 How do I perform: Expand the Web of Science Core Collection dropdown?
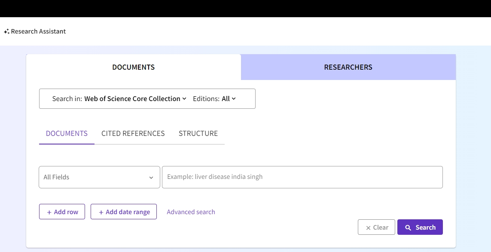coord(135,98)
